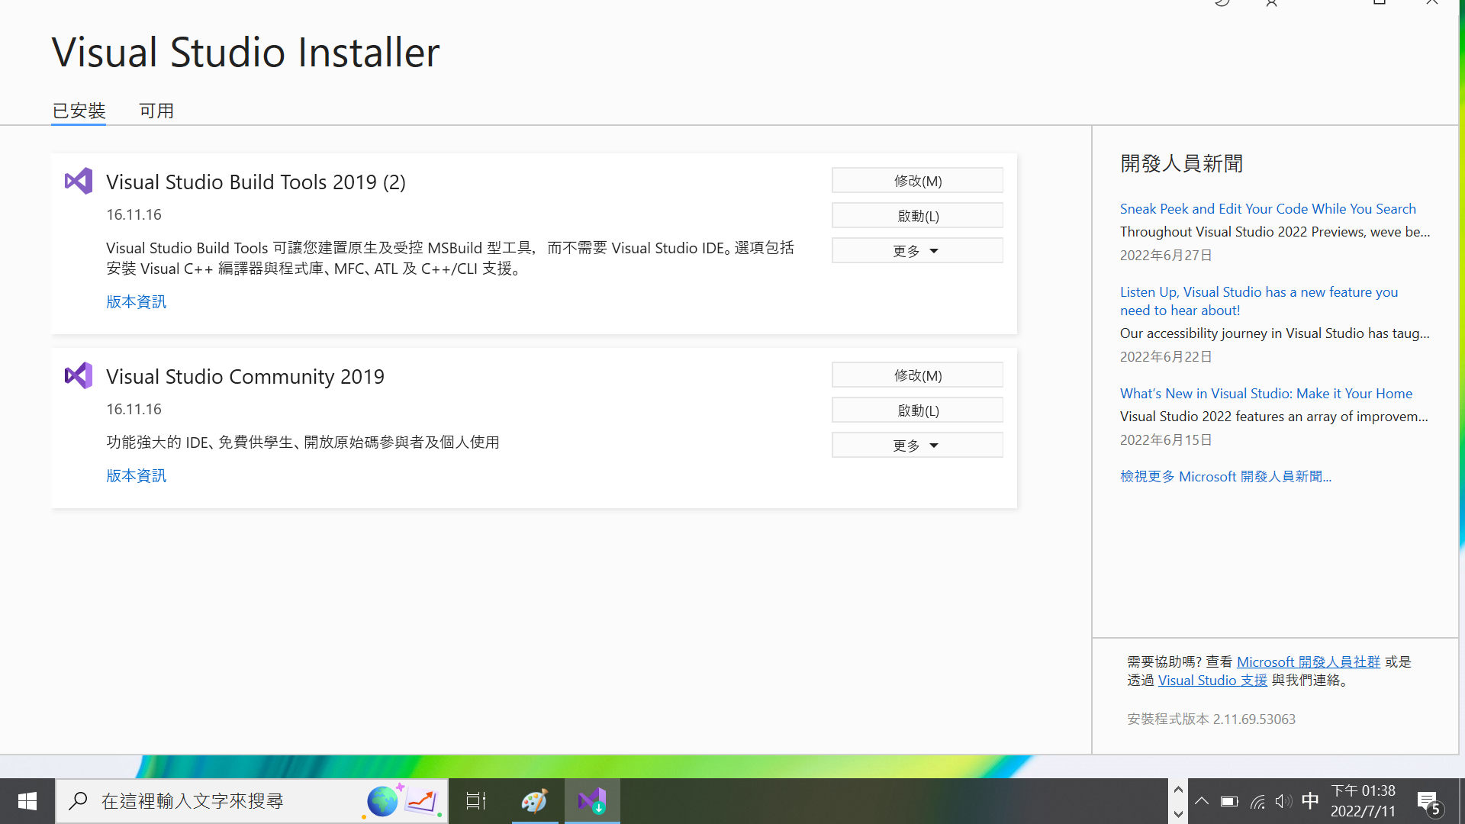Show hidden system tray icons
The width and height of the screenshot is (1465, 824).
coord(1202,801)
